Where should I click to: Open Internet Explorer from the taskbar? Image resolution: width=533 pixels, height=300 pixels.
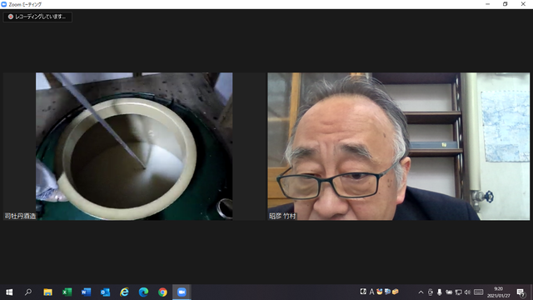pos(124,292)
